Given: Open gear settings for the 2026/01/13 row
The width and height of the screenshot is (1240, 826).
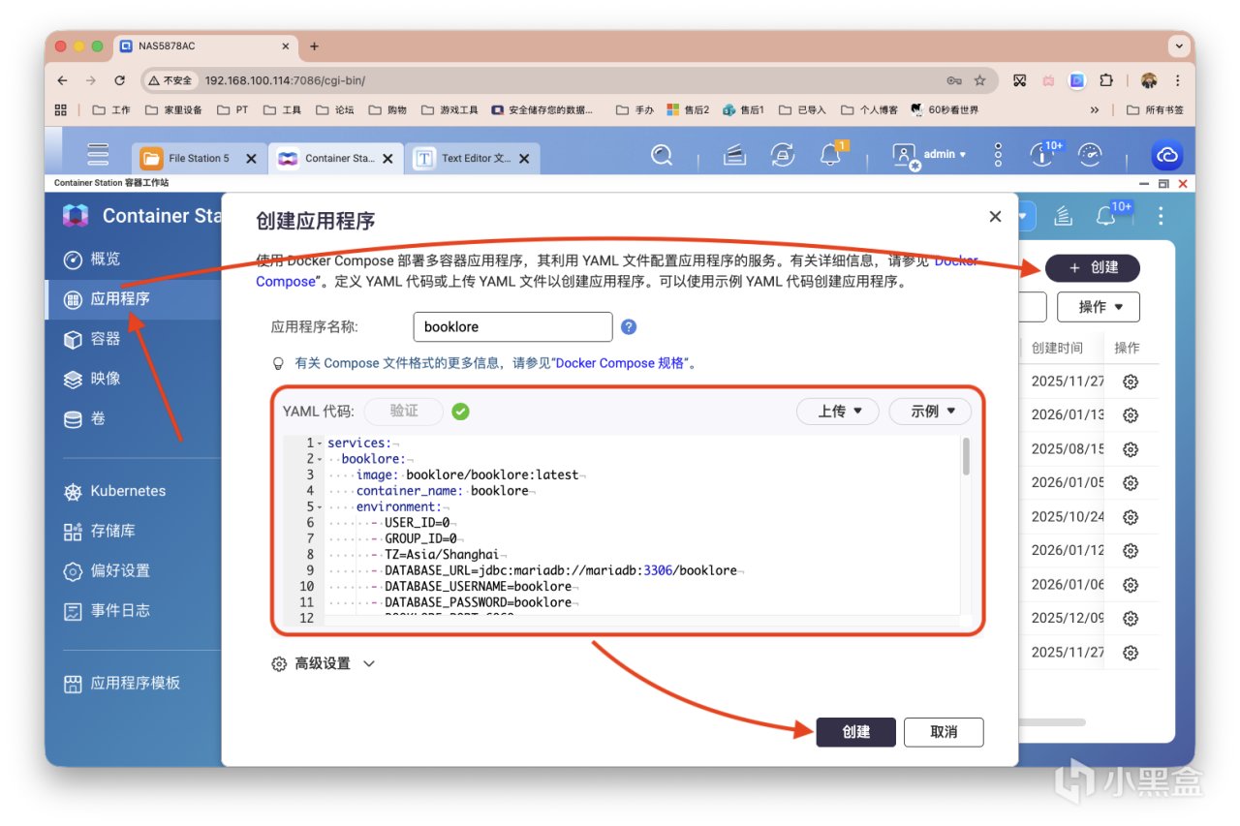Looking at the screenshot, I should [1130, 415].
